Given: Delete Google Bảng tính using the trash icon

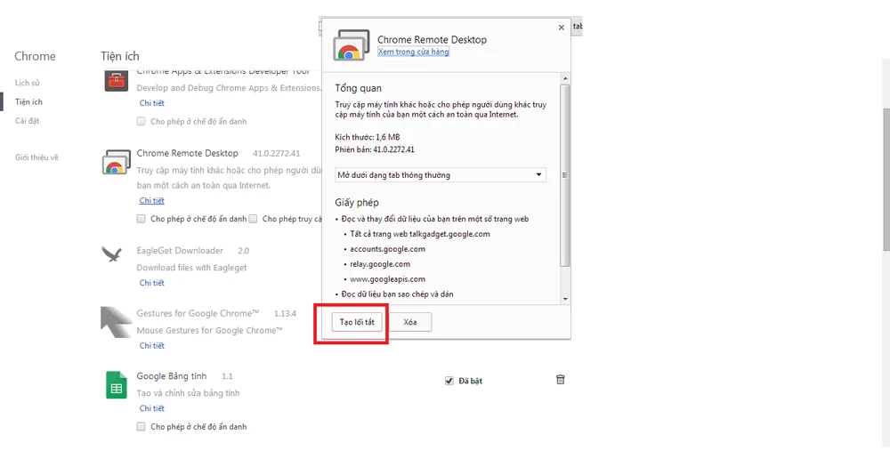Looking at the screenshot, I should [x=560, y=380].
